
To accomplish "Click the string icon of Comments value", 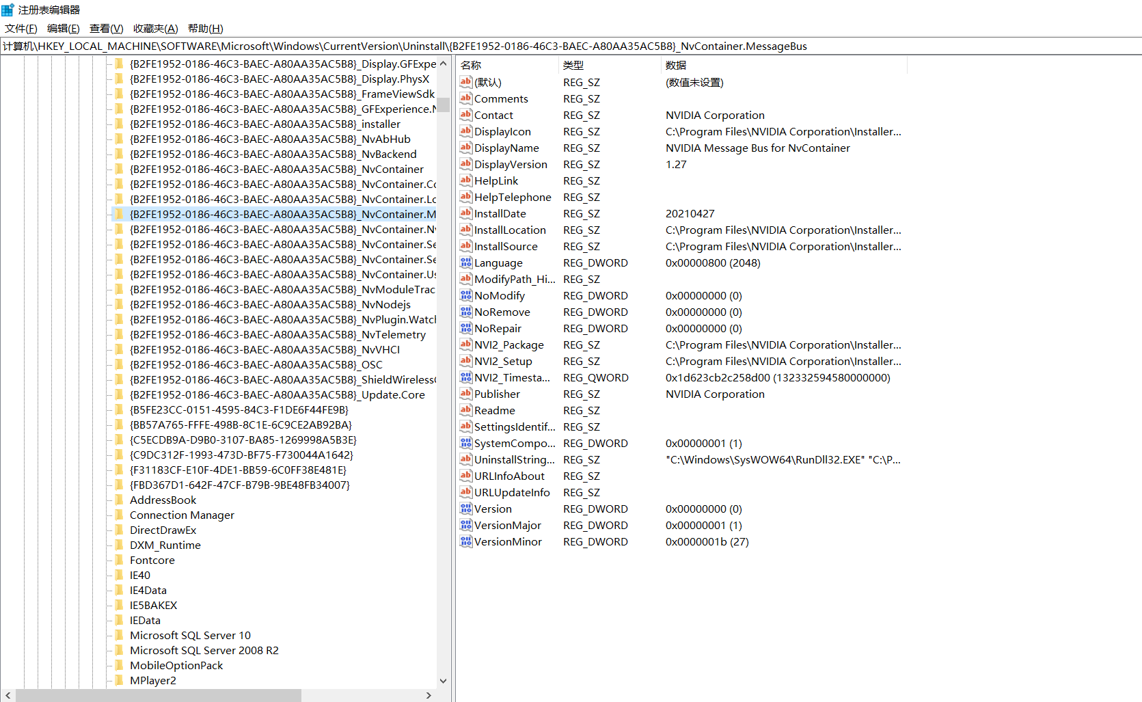I will pyautogui.click(x=466, y=98).
